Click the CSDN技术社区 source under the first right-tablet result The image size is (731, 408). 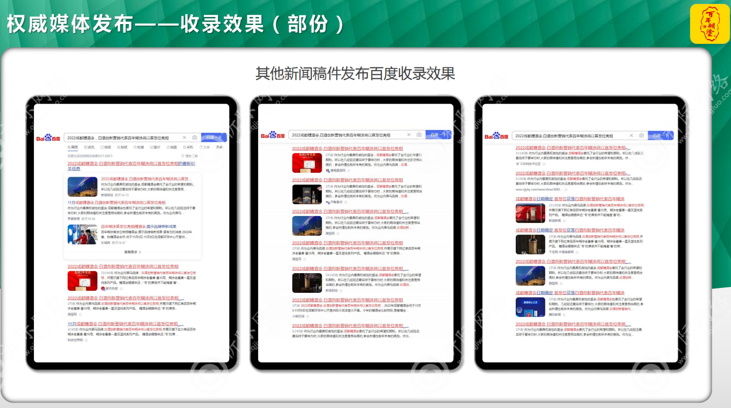point(530,164)
